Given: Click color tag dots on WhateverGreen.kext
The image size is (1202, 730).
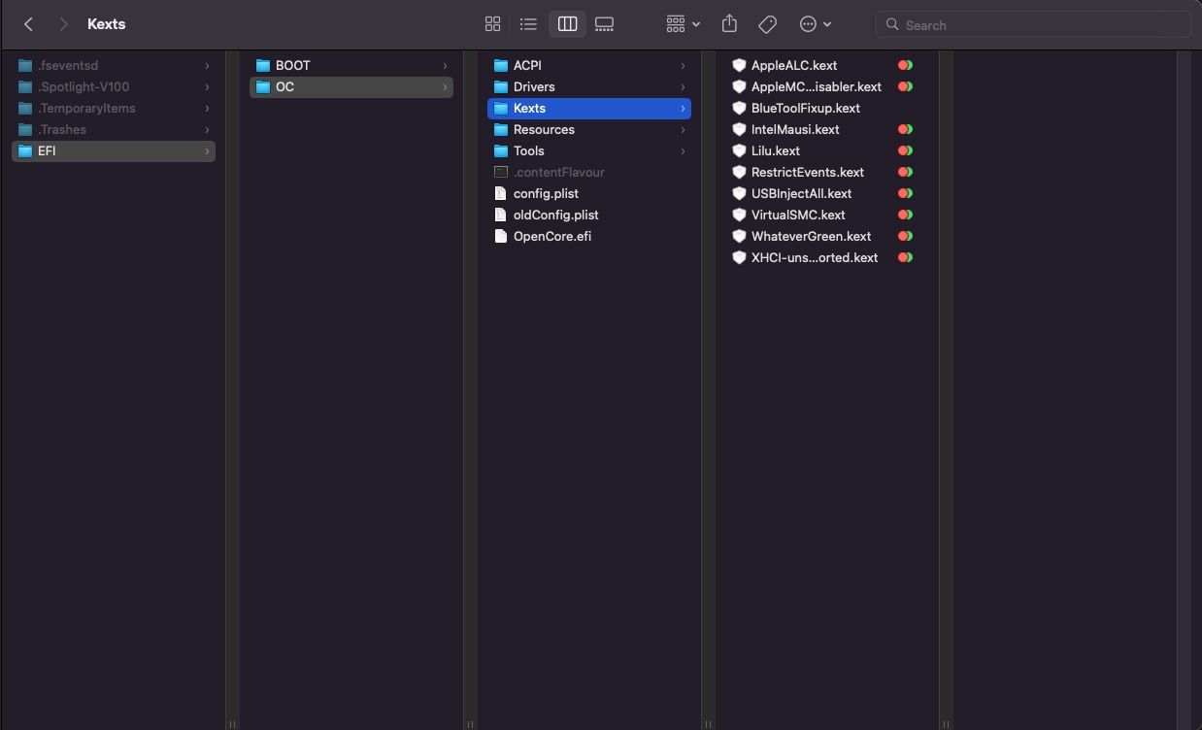Looking at the screenshot, I should [x=905, y=236].
